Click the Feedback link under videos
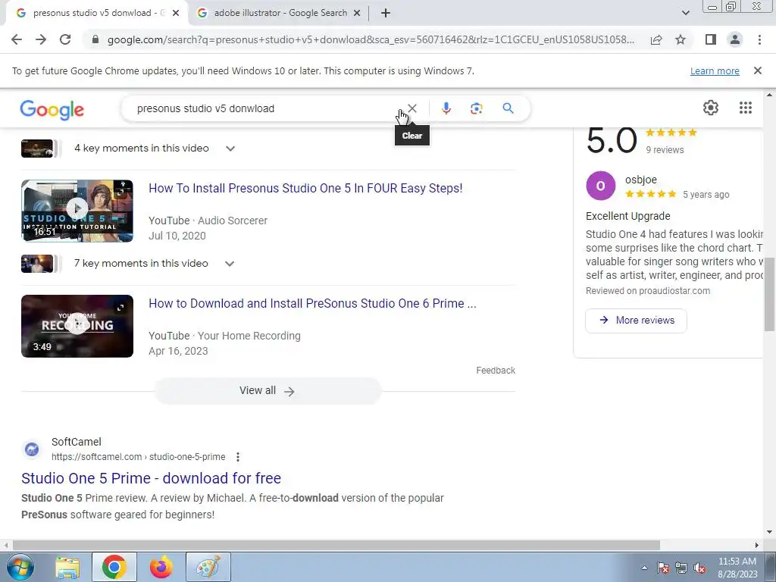 (496, 370)
